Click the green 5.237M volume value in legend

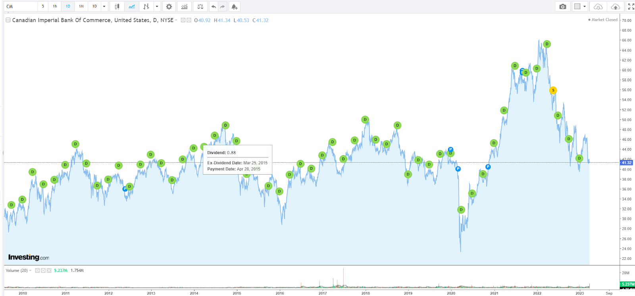[61, 271]
